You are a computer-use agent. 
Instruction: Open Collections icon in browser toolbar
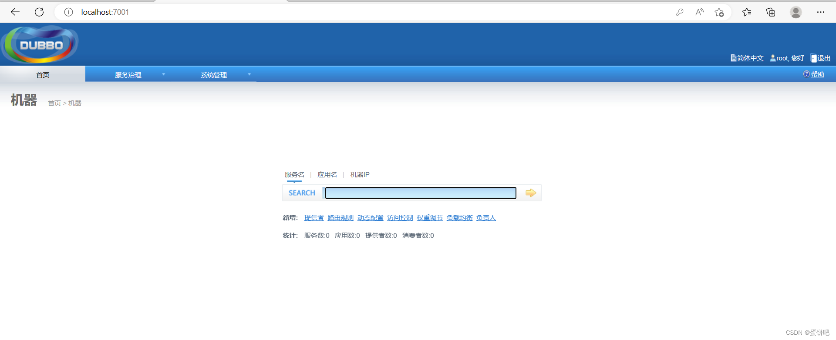771,12
